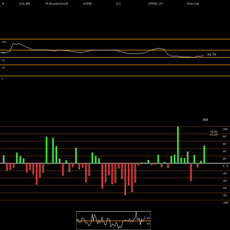Select the 58.94 MR value
The height and width of the screenshot is (230, 230).
214,132
